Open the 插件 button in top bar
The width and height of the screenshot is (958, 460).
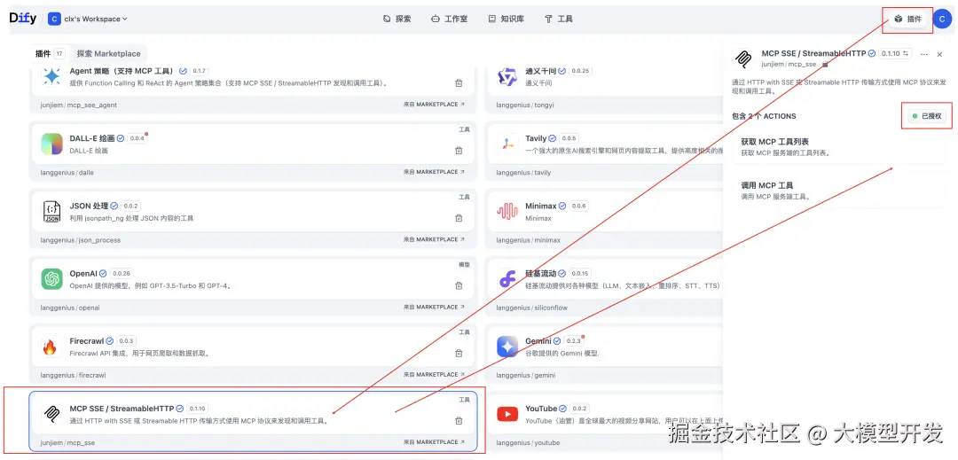[908, 19]
